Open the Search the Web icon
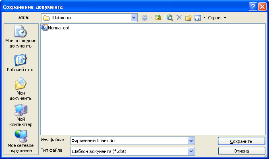269x159 pixels. tap(170, 18)
